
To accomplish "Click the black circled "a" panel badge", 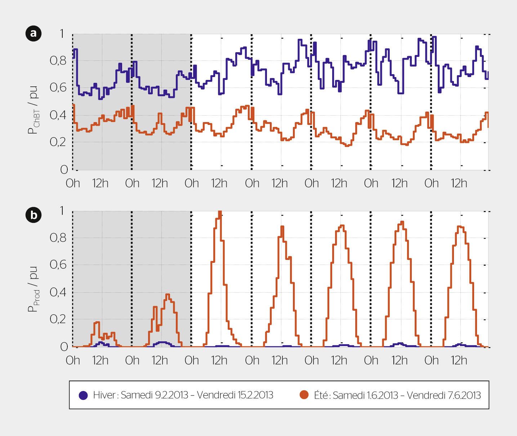I will point(34,33).
